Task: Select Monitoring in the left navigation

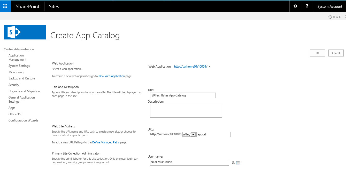Action: click(16, 72)
